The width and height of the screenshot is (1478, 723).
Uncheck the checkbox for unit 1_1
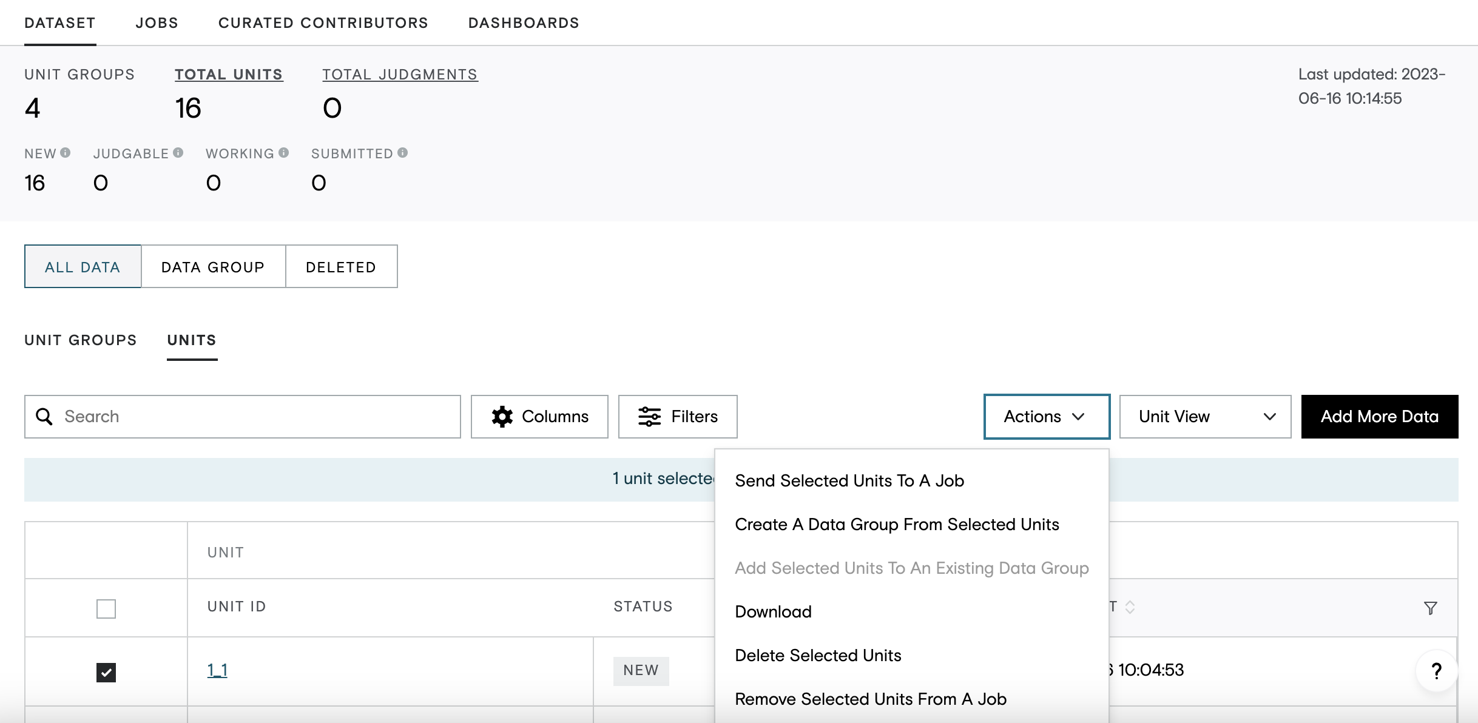(x=106, y=672)
